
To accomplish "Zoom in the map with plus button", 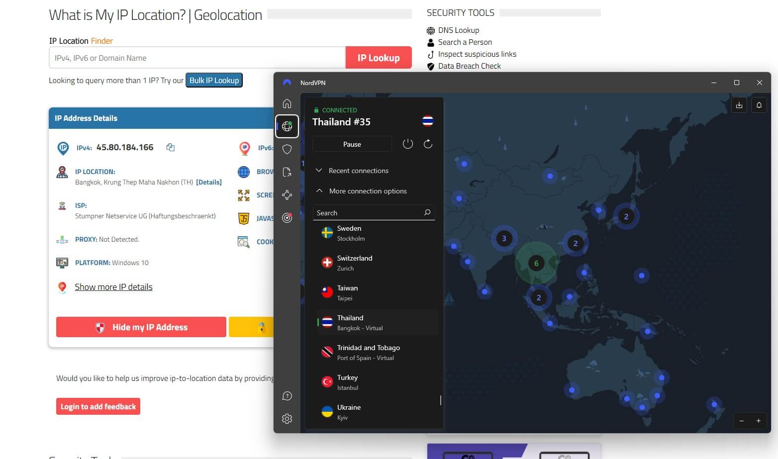I will click(x=759, y=421).
